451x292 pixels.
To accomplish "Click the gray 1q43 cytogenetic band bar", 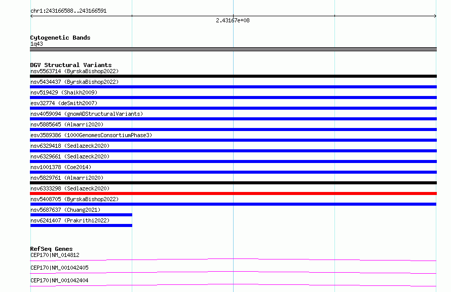I will click(233, 49).
